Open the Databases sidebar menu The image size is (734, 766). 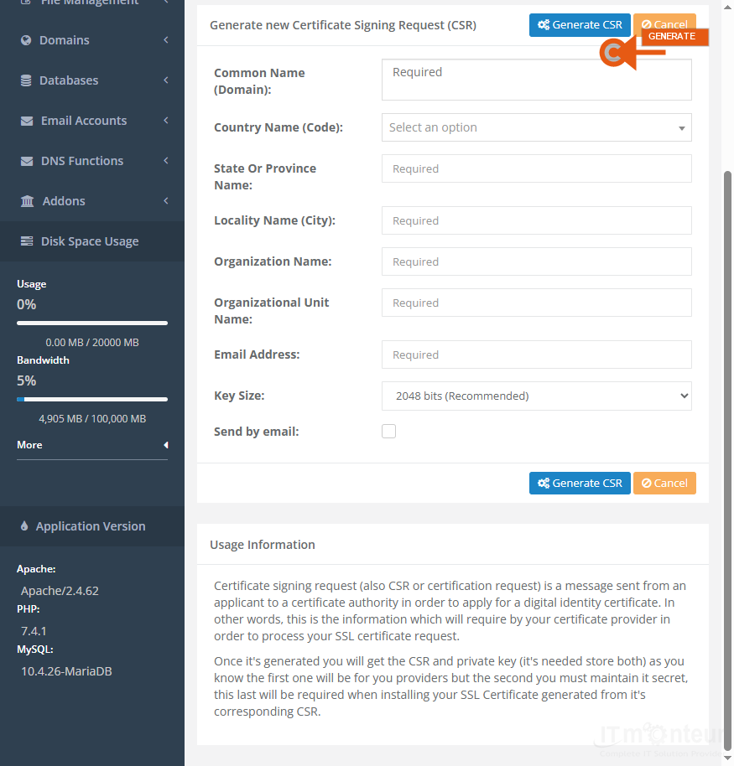coord(92,80)
